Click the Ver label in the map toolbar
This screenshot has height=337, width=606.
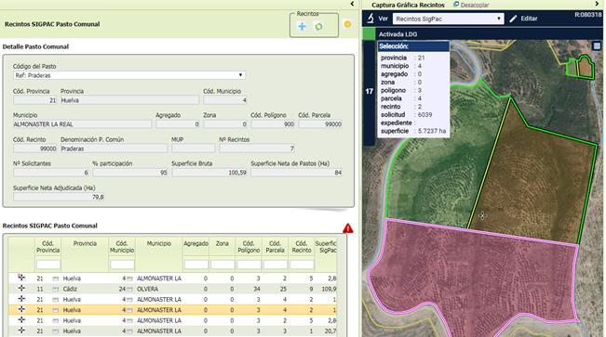383,19
